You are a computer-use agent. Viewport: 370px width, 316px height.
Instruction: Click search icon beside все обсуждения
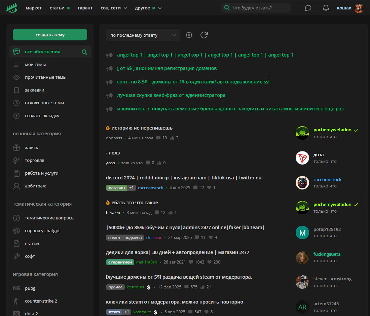pos(84,52)
